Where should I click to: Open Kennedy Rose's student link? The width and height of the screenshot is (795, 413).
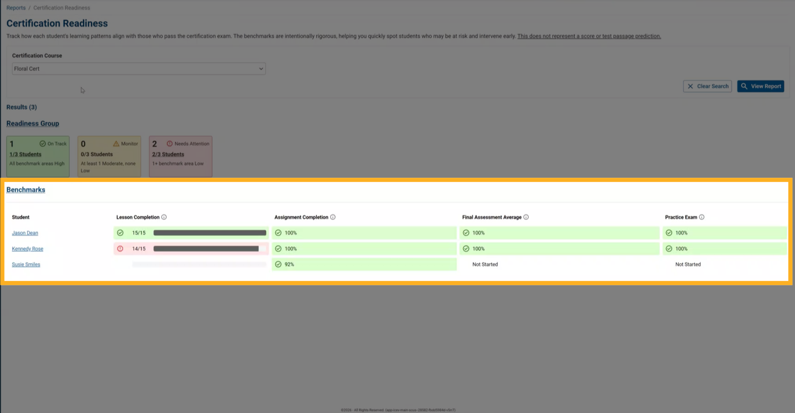click(x=28, y=249)
